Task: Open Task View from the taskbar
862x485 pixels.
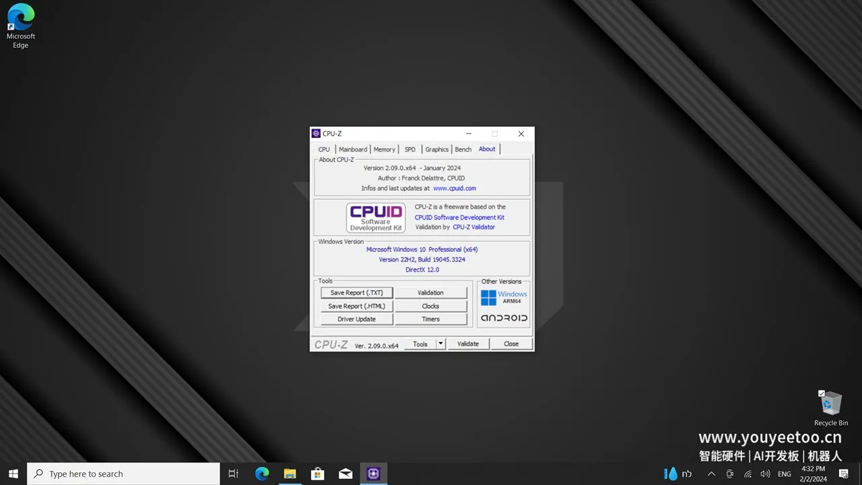Action: click(233, 474)
